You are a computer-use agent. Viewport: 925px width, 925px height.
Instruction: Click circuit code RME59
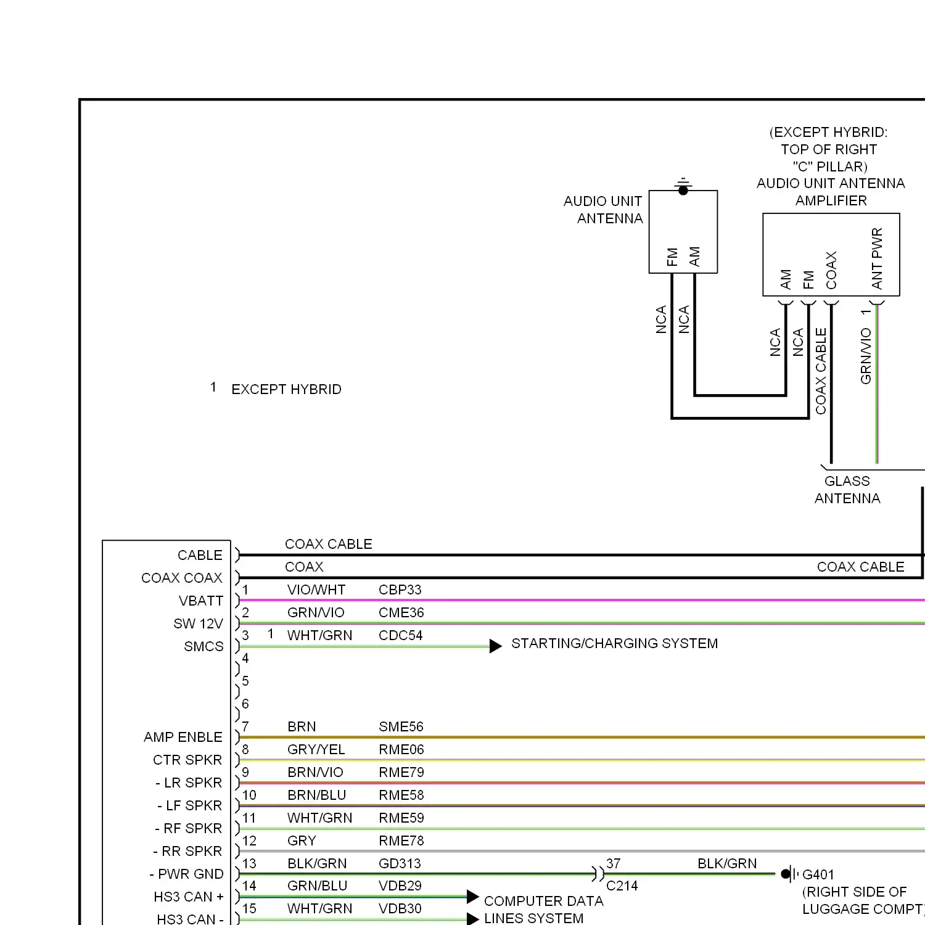tap(401, 818)
